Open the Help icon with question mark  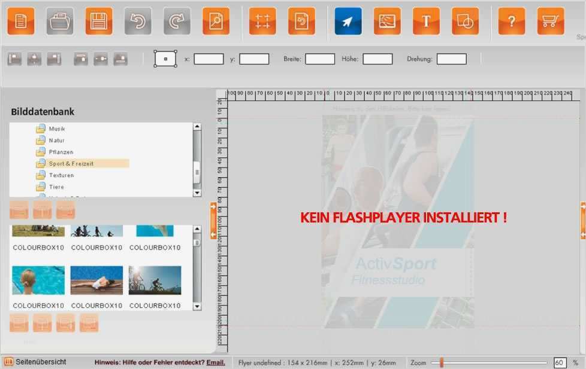tap(511, 20)
